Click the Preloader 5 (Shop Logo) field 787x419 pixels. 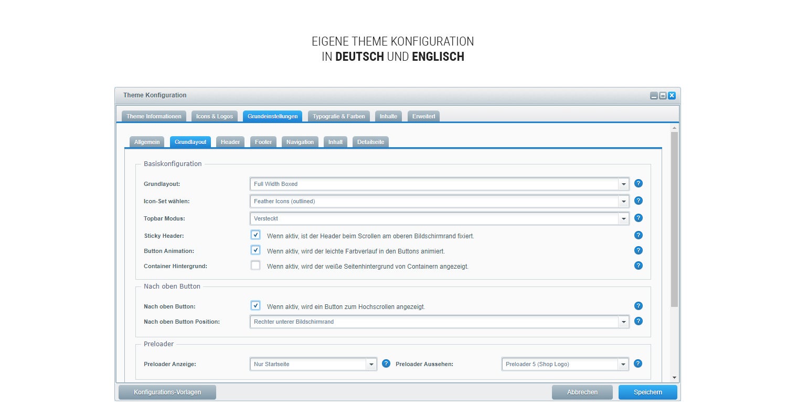(560, 364)
